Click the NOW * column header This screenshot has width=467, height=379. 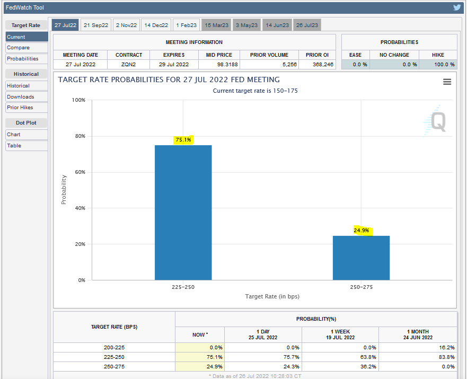pos(200,334)
